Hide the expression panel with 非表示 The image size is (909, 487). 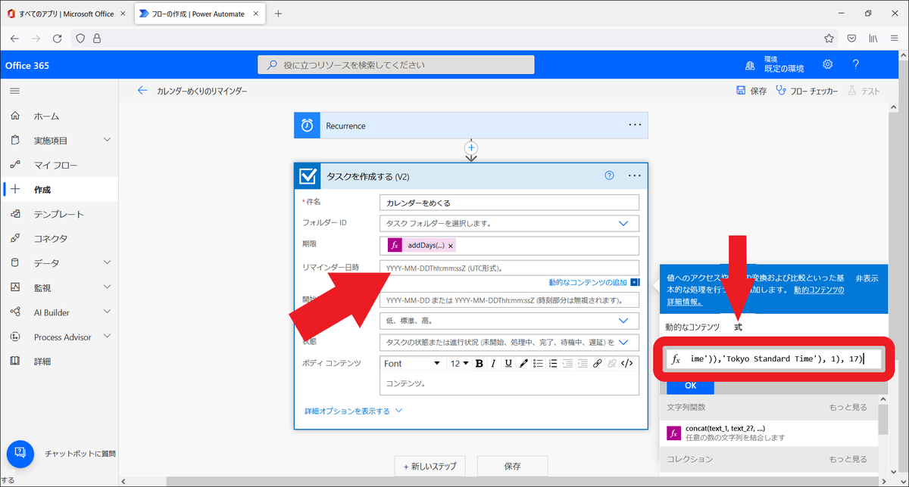pyautogui.click(x=867, y=278)
